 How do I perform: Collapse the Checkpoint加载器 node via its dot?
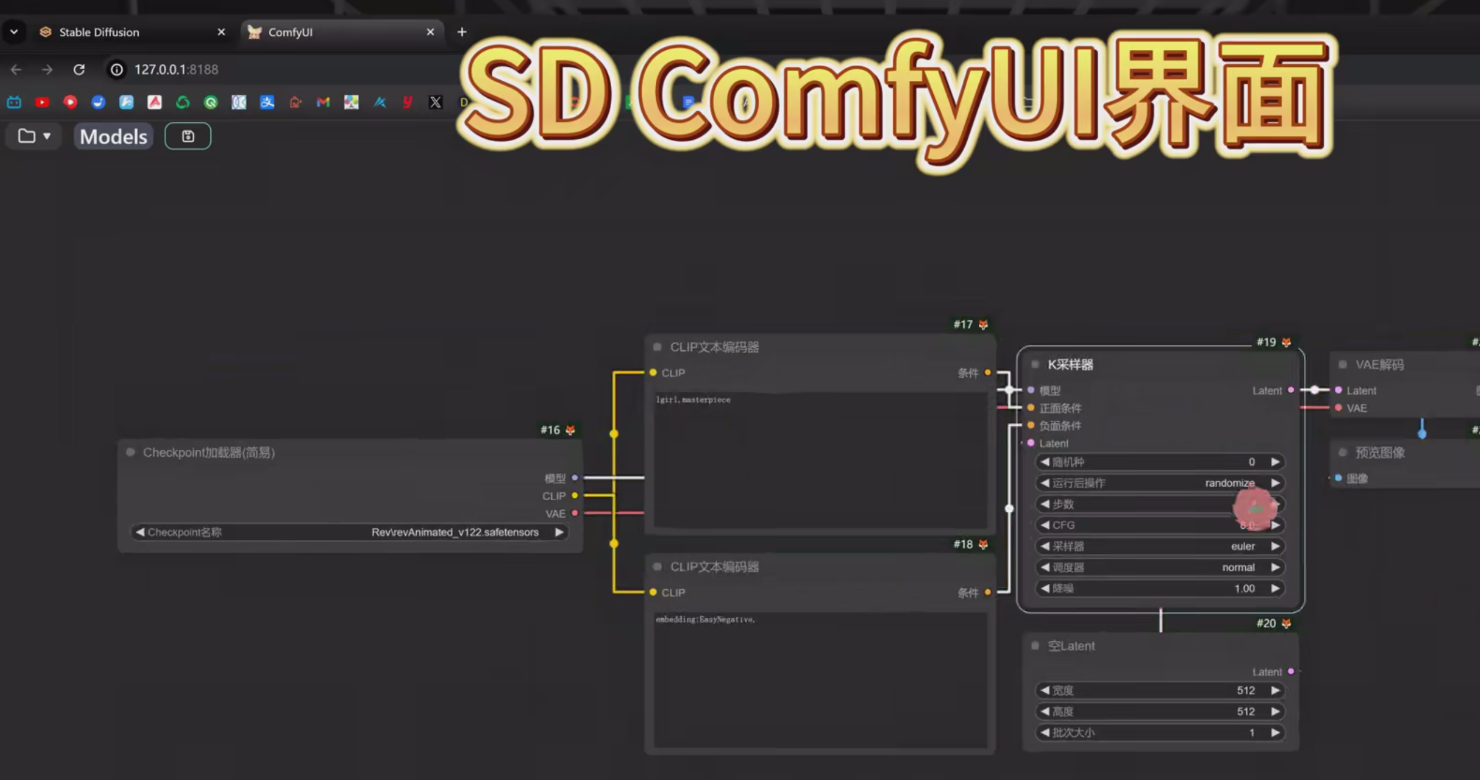[131, 452]
